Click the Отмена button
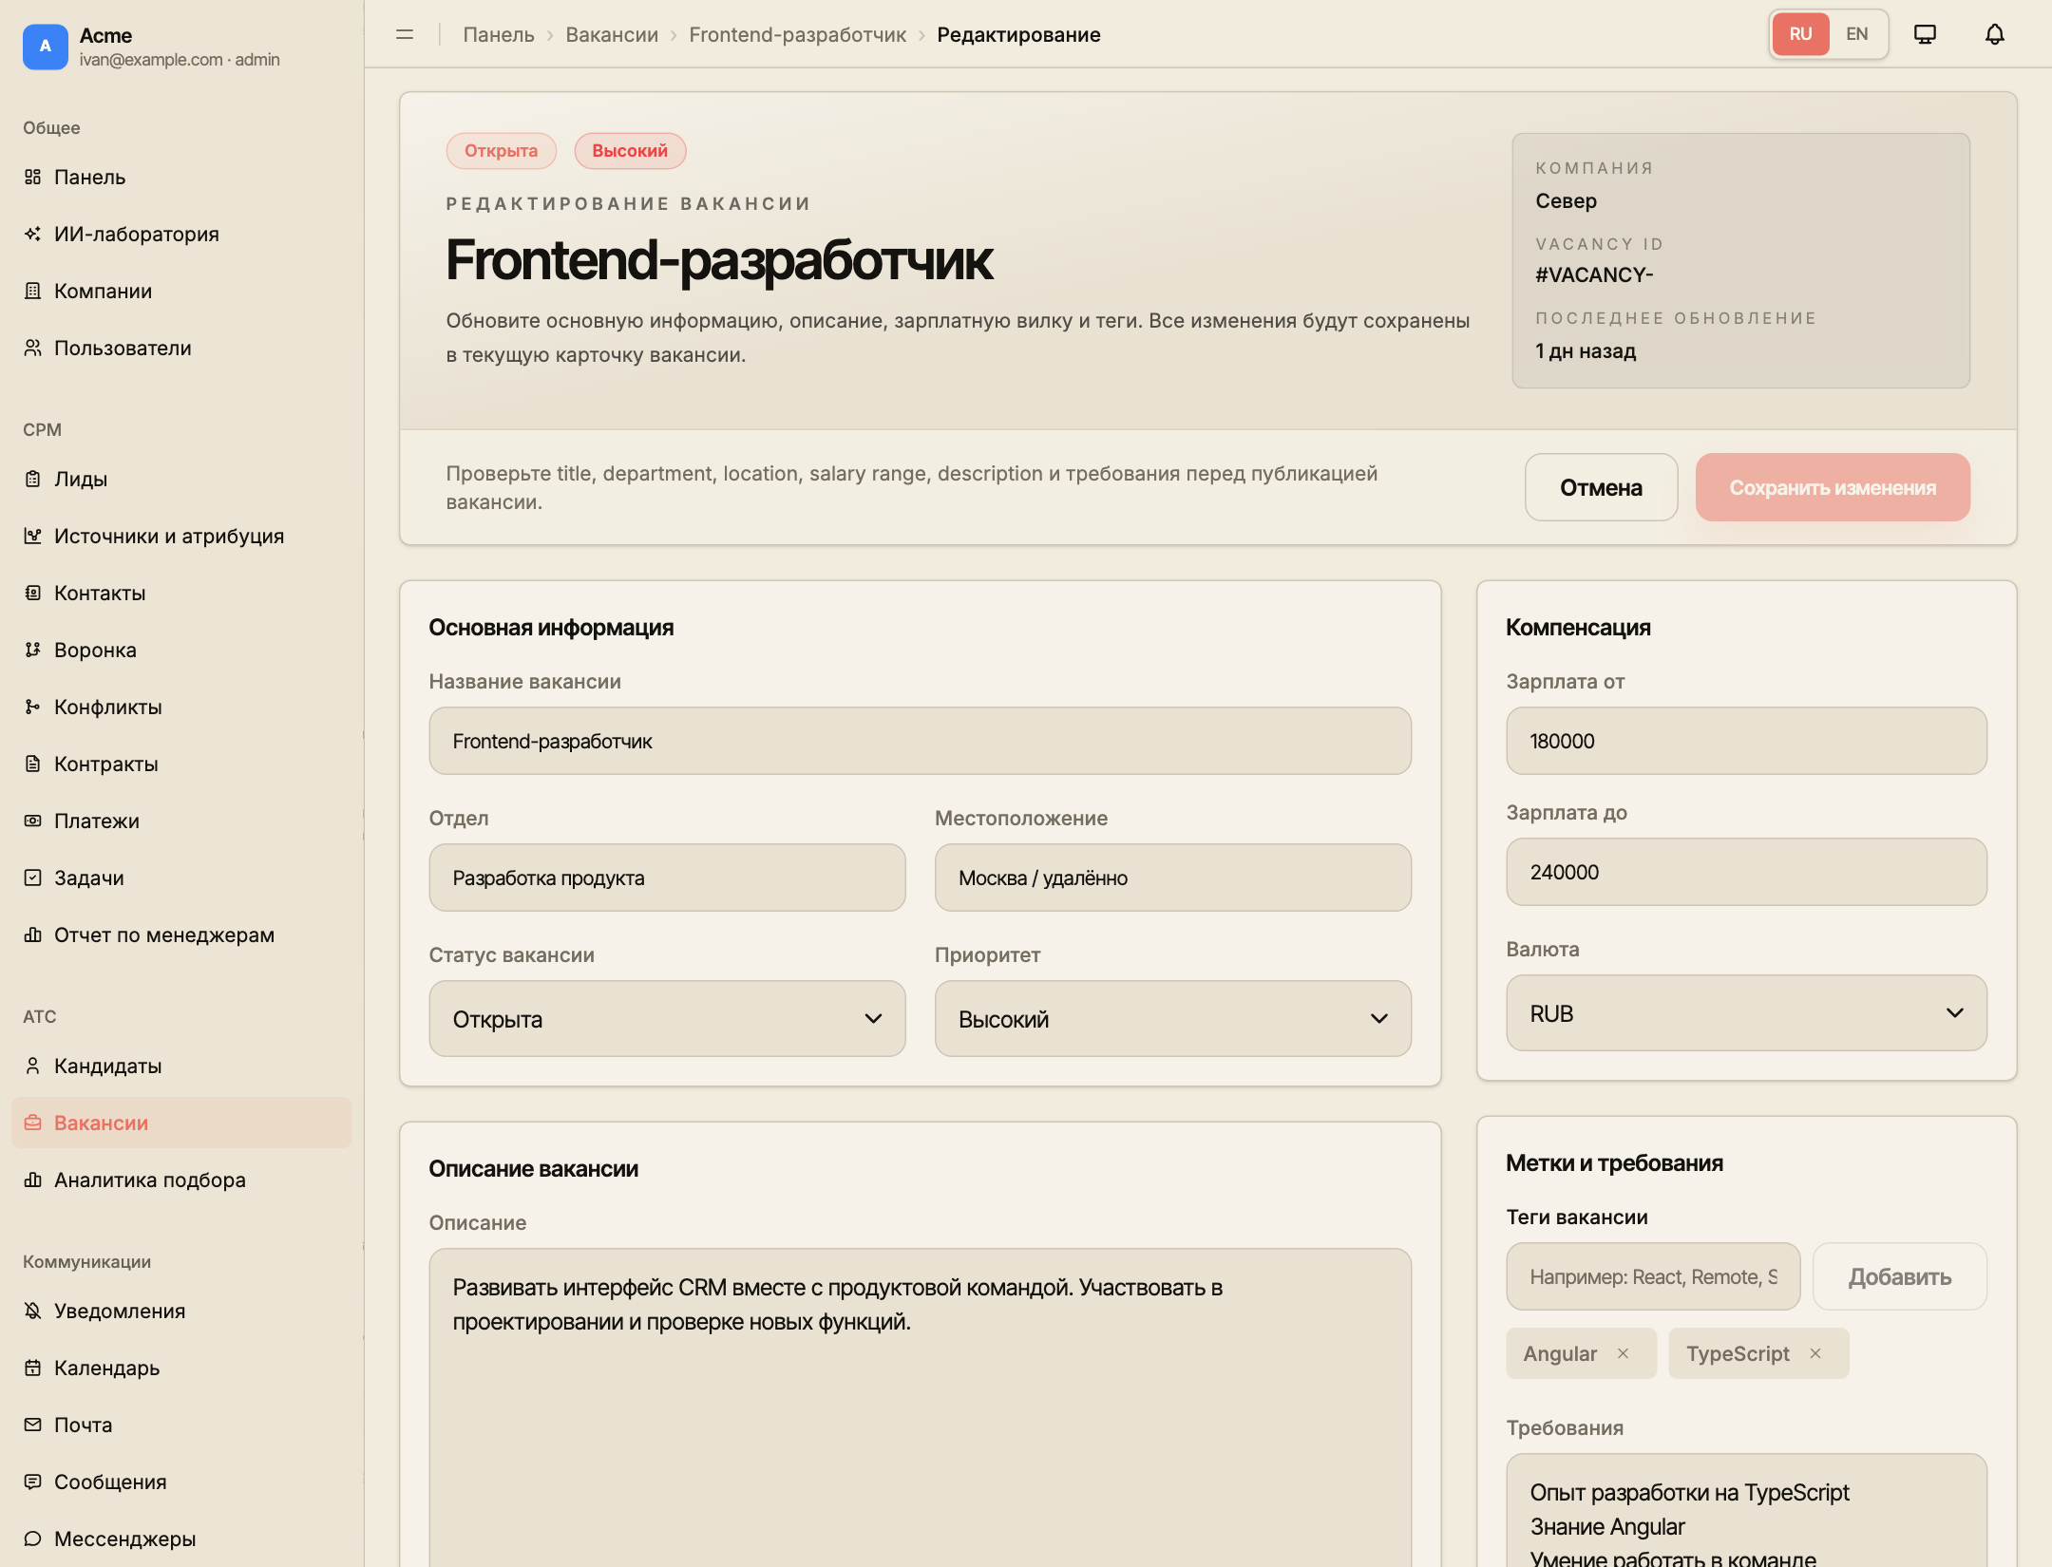The width and height of the screenshot is (2052, 1567). point(1601,487)
